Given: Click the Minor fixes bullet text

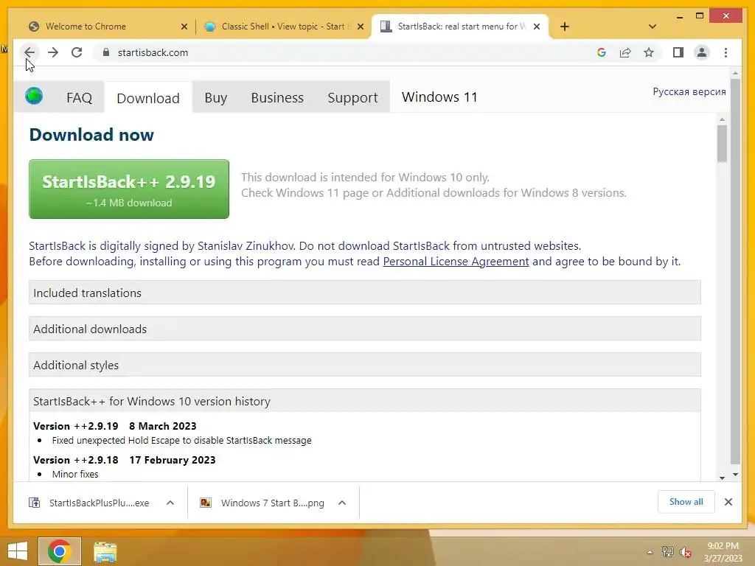Looking at the screenshot, I should coord(75,474).
